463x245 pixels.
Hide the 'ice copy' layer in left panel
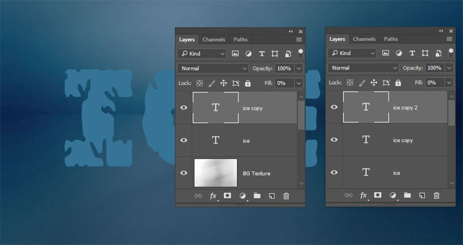tap(184, 107)
